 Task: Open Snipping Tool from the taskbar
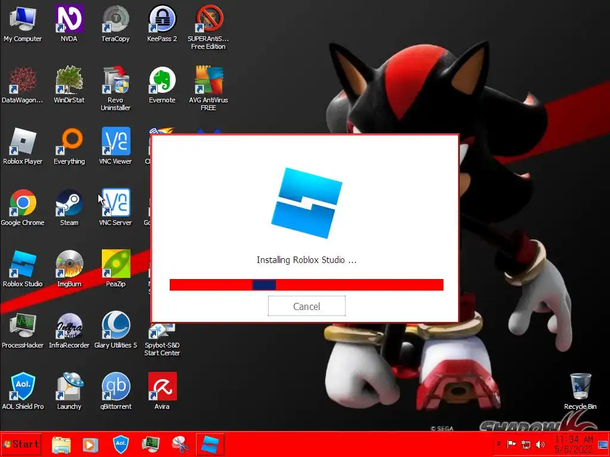180,445
